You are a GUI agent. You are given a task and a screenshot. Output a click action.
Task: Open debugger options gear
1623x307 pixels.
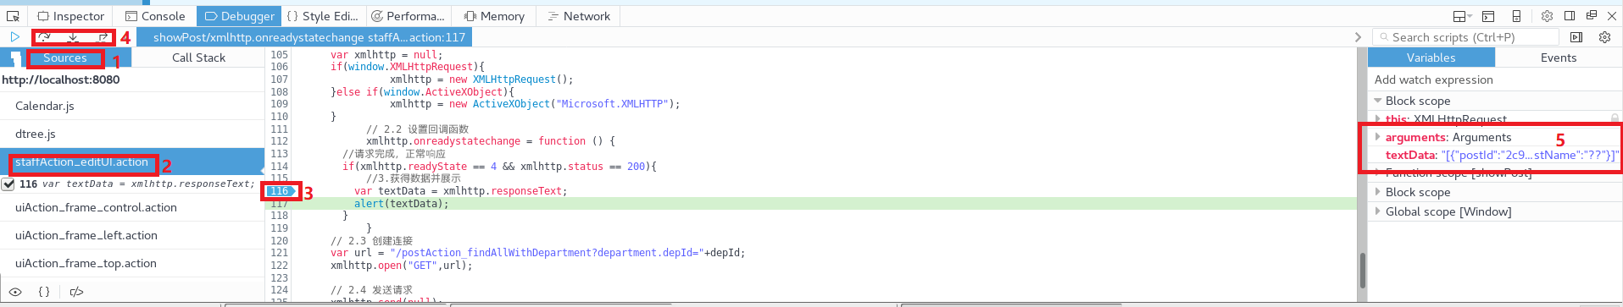tap(1604, 37)
